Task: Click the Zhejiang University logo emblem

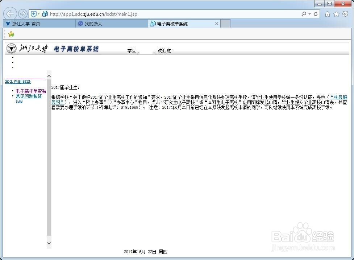Action: pos(11,48)
